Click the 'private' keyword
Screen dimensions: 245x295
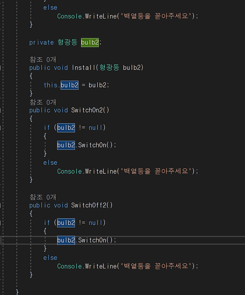pyautogui.click(x=42, y=43)
